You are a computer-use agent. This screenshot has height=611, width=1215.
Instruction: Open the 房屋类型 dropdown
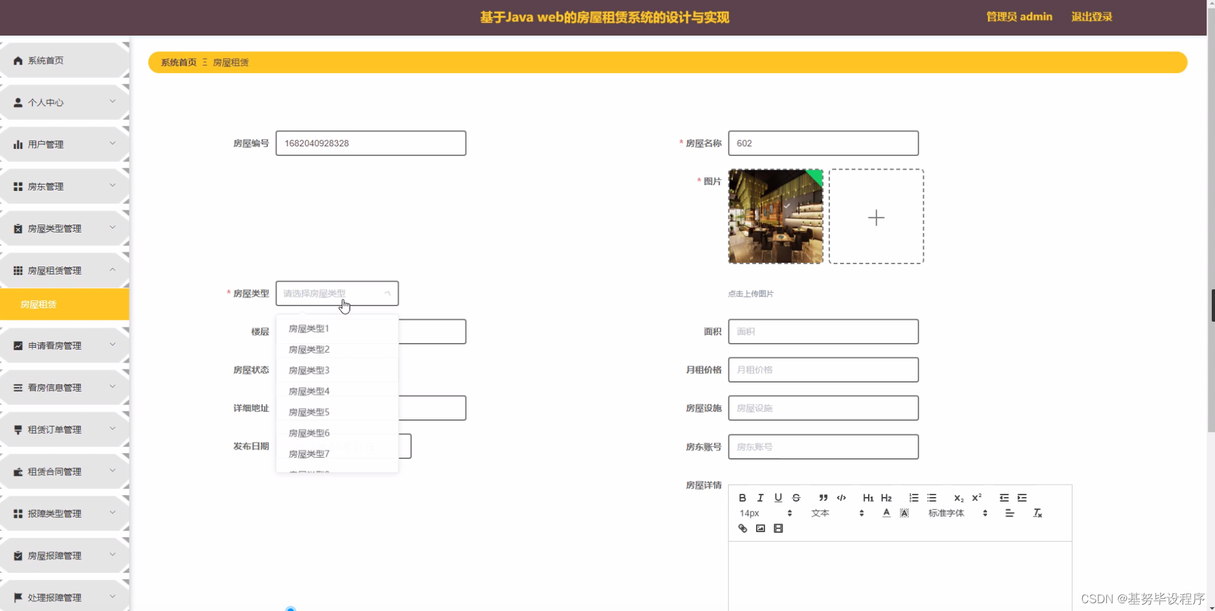pyautogui.click(x=337, y=293)
